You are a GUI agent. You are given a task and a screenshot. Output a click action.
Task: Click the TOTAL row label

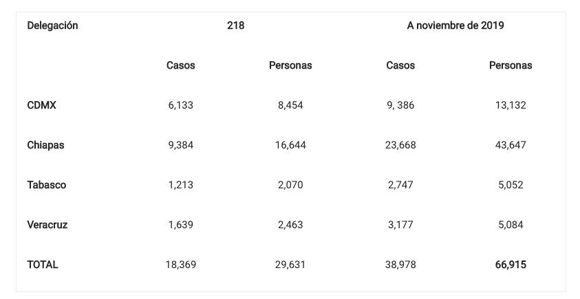click(x=43, y=265)
